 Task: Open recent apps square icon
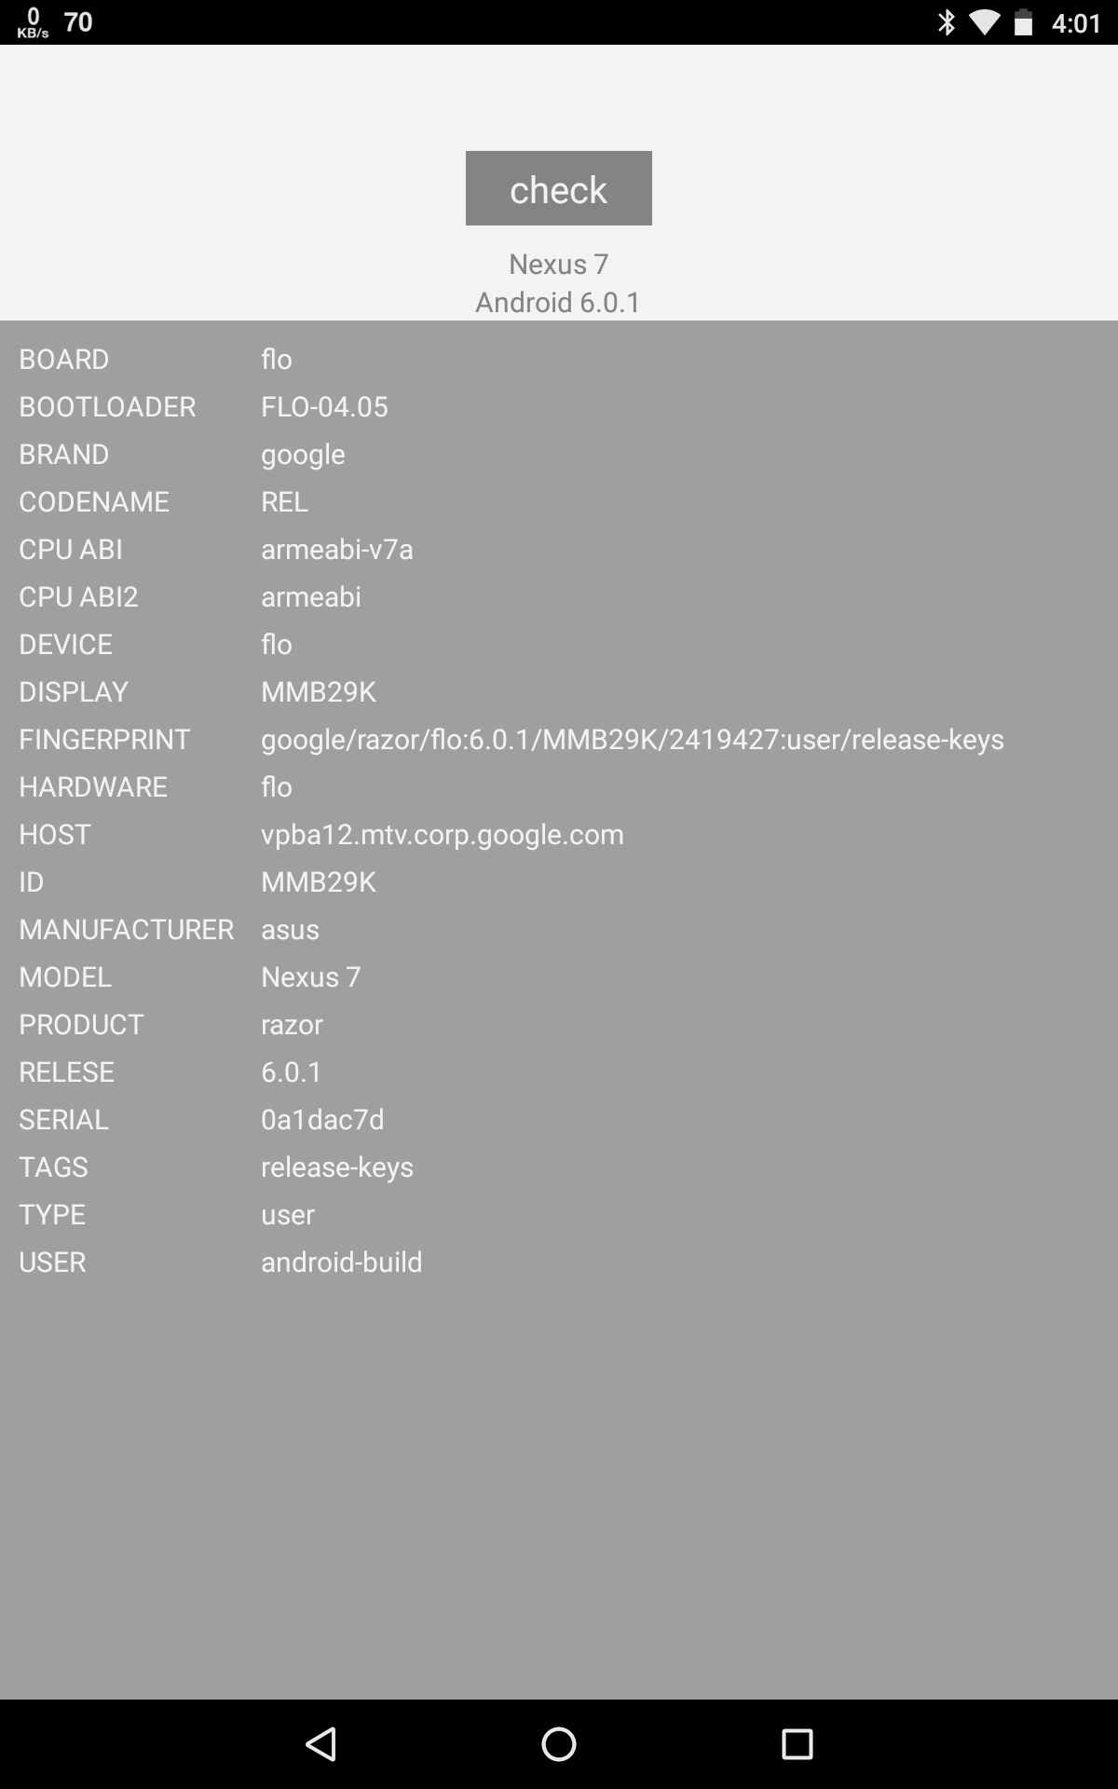[x=797, y=1743]
